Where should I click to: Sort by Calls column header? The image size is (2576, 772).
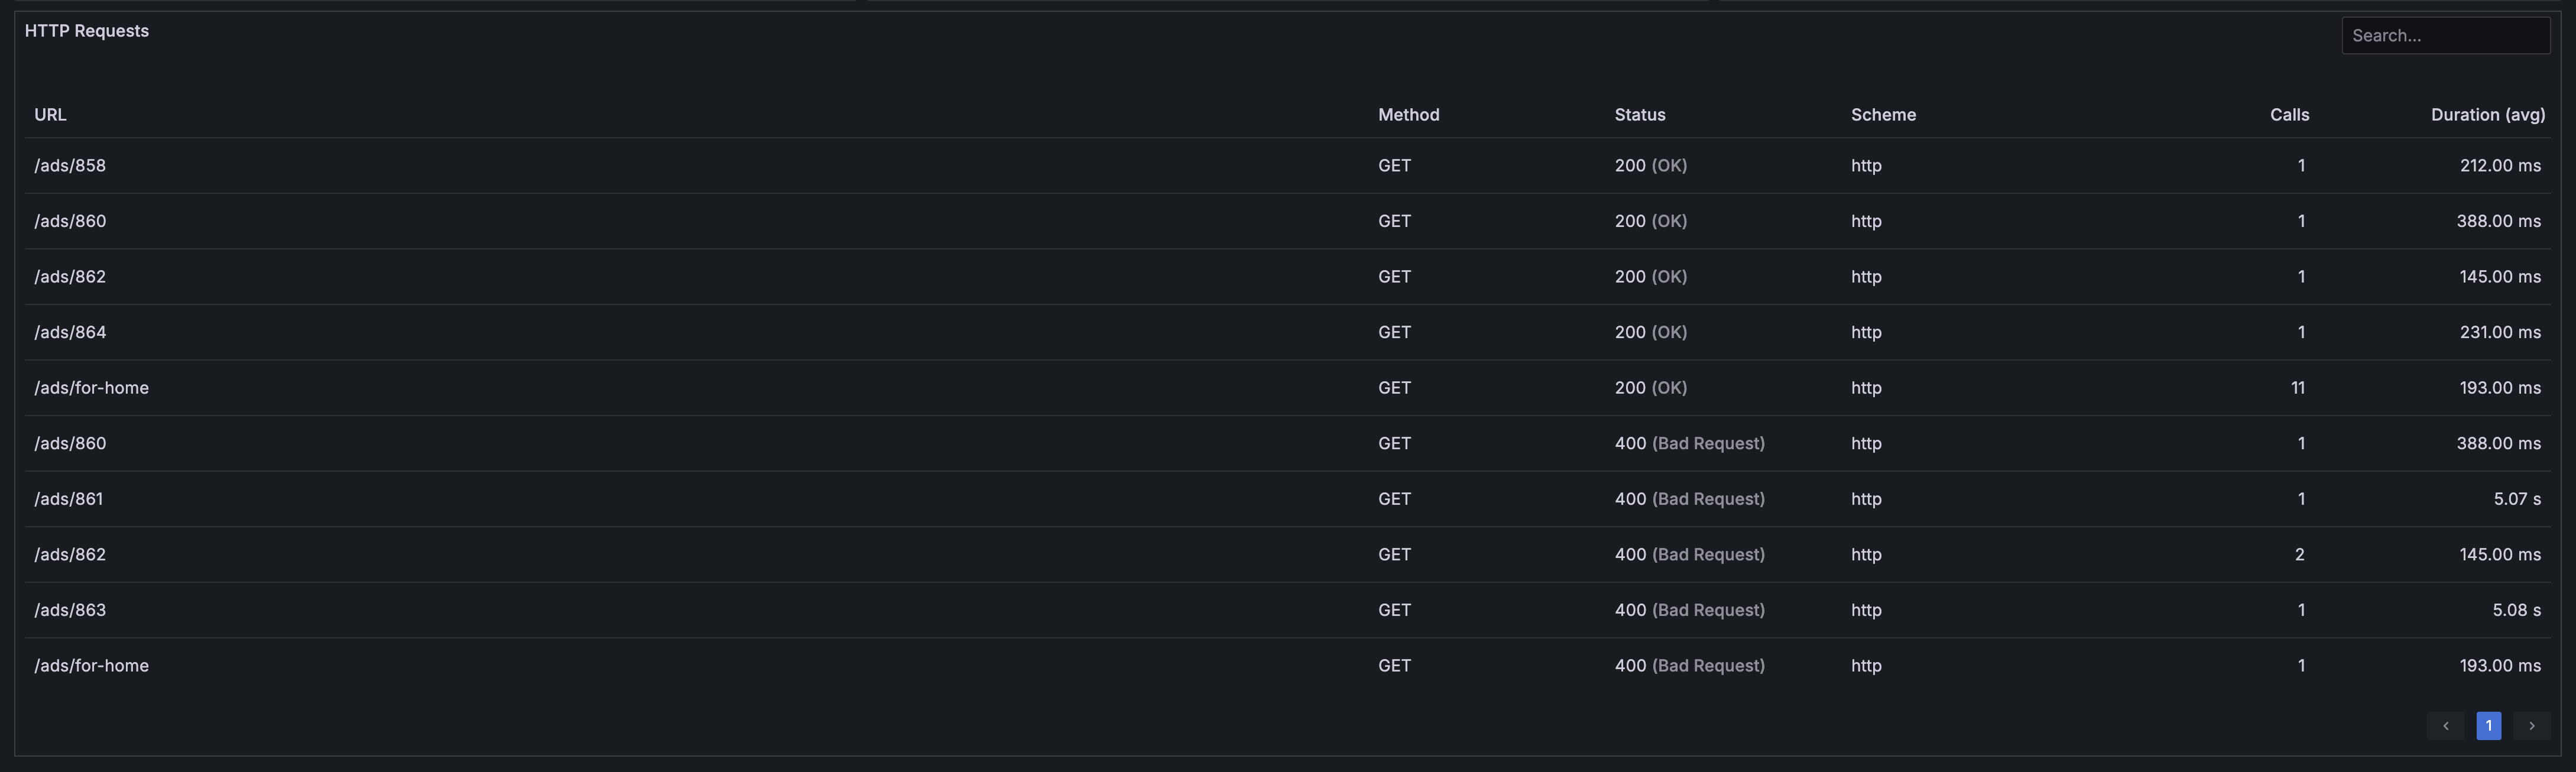[2288, 115]
